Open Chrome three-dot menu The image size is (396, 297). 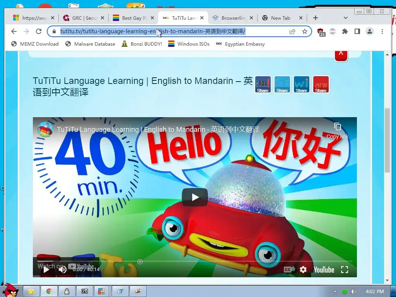coord(382,31)
